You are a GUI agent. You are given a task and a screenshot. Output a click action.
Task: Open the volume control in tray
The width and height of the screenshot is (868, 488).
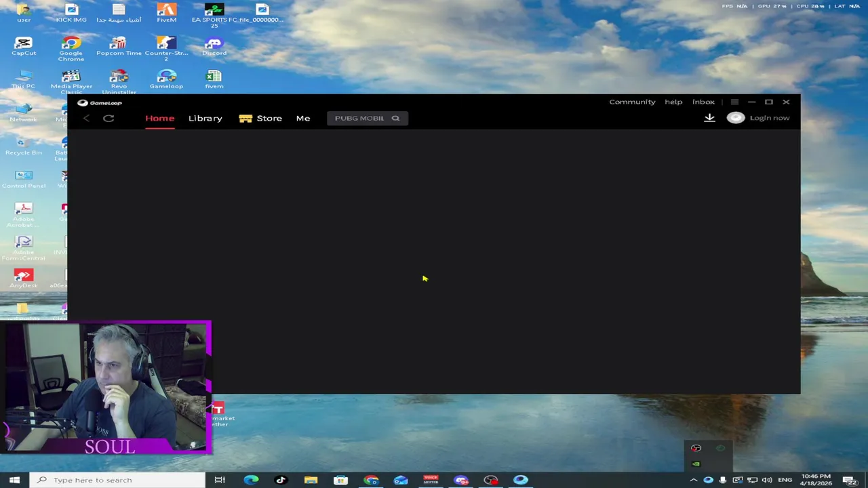(x=767, y=480)
